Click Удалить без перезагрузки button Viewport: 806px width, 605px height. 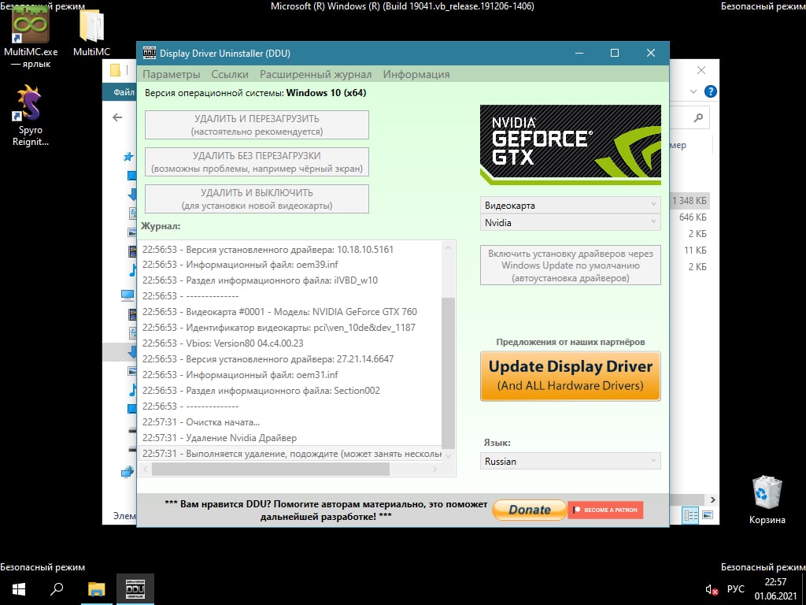pyautogui.click(x=257, y=161)
